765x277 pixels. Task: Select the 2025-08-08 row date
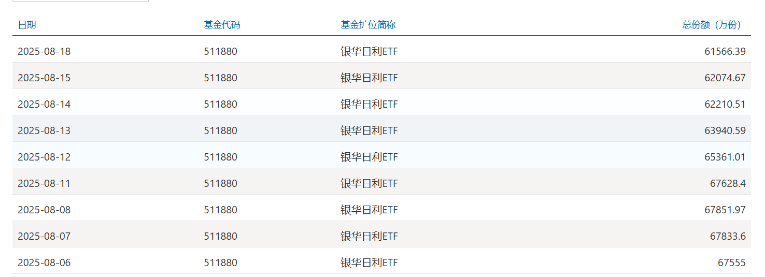tap(44, 210)
